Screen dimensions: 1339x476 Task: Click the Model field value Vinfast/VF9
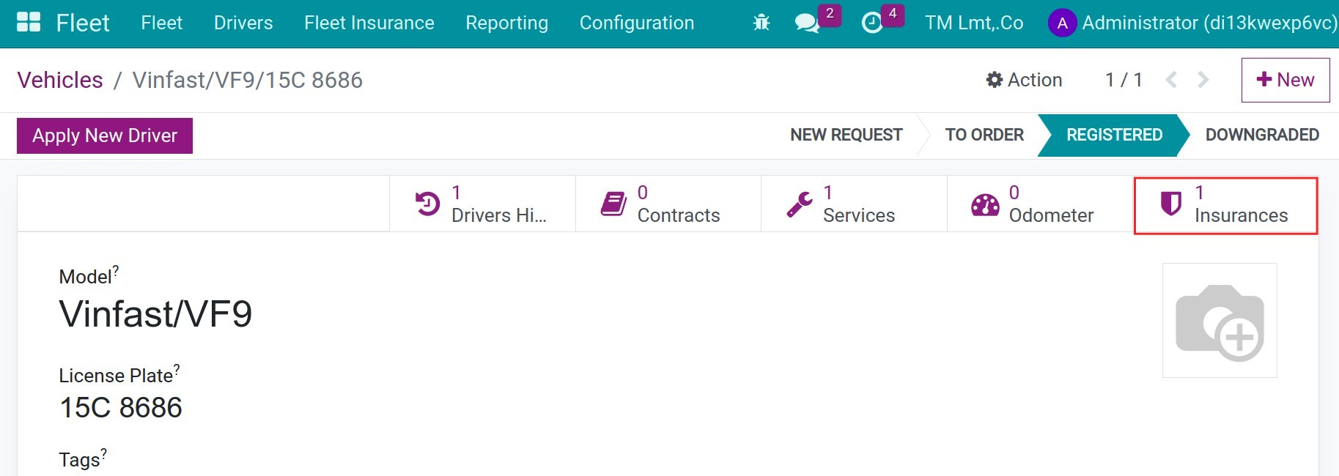tap(156, 314)
